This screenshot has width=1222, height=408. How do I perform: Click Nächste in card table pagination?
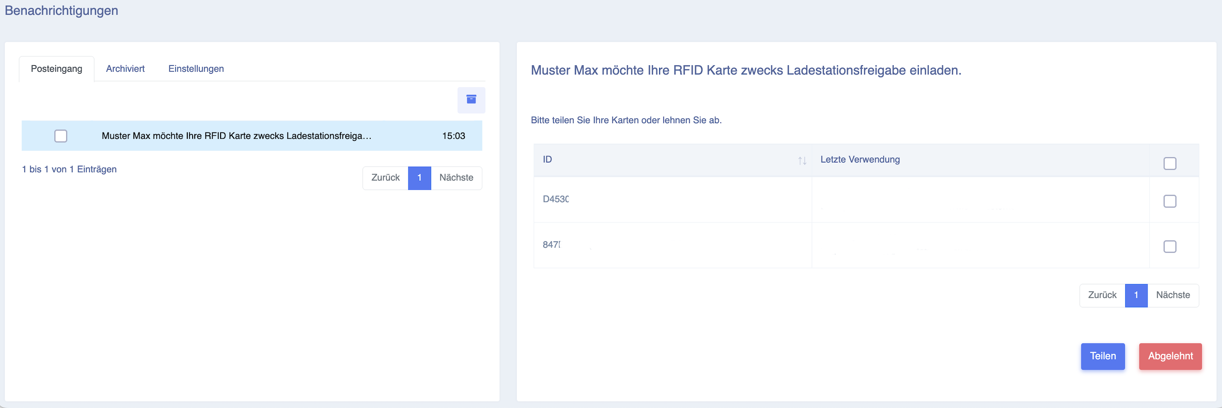(1173, 295)
